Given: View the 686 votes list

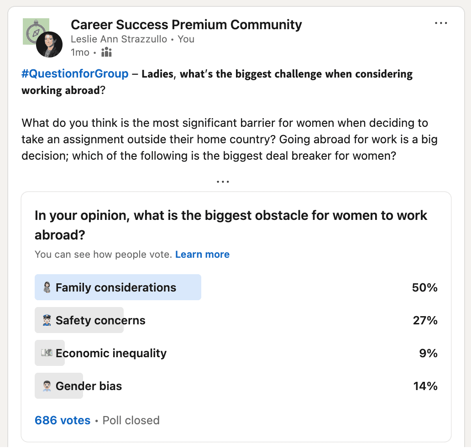Looking at the screenshot, I should (63, 420).
